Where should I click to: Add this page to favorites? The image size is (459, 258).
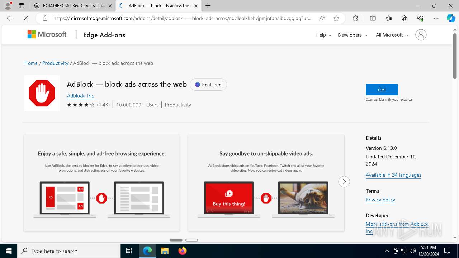coord(336,18)
